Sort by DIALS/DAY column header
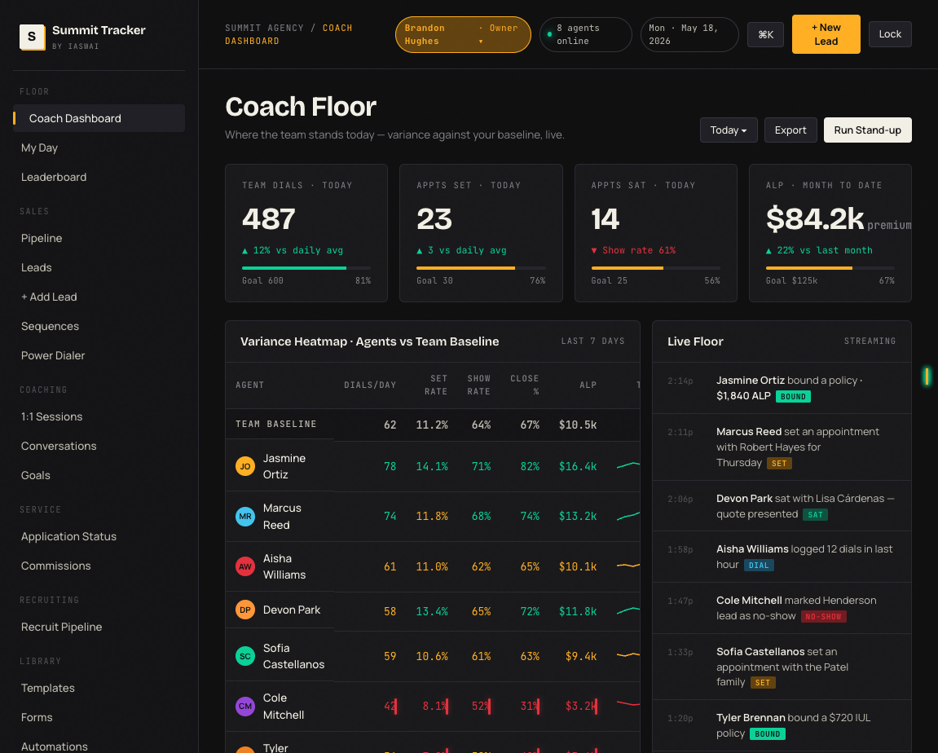The width and height of the screenshot is (938, 753). tap(370, 385)
